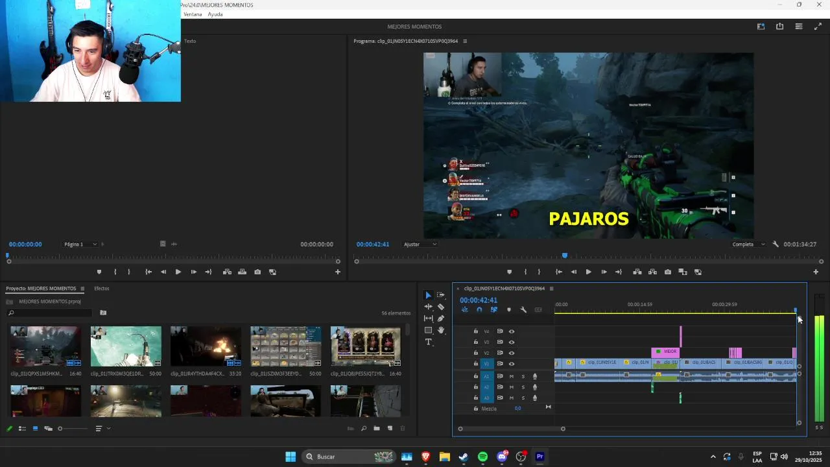
Task: Open the Ayuda menu
Action: coord(215,14)
